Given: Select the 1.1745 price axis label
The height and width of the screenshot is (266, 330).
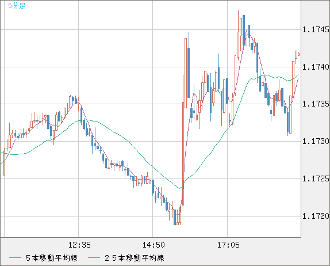Looking at the screenshot, I should click(316, 29).
